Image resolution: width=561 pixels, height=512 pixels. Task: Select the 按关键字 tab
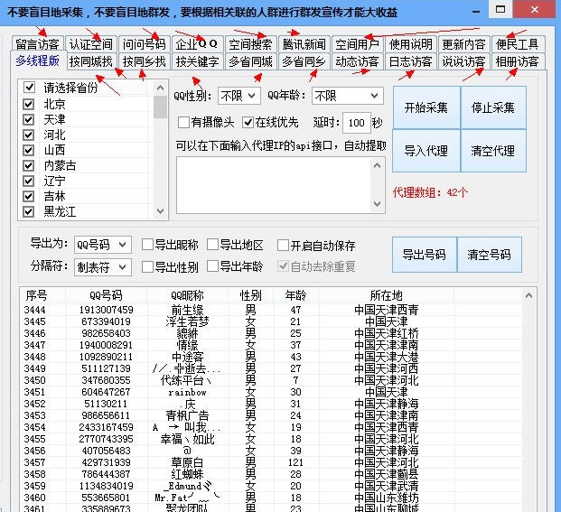[x=197, y=61]
